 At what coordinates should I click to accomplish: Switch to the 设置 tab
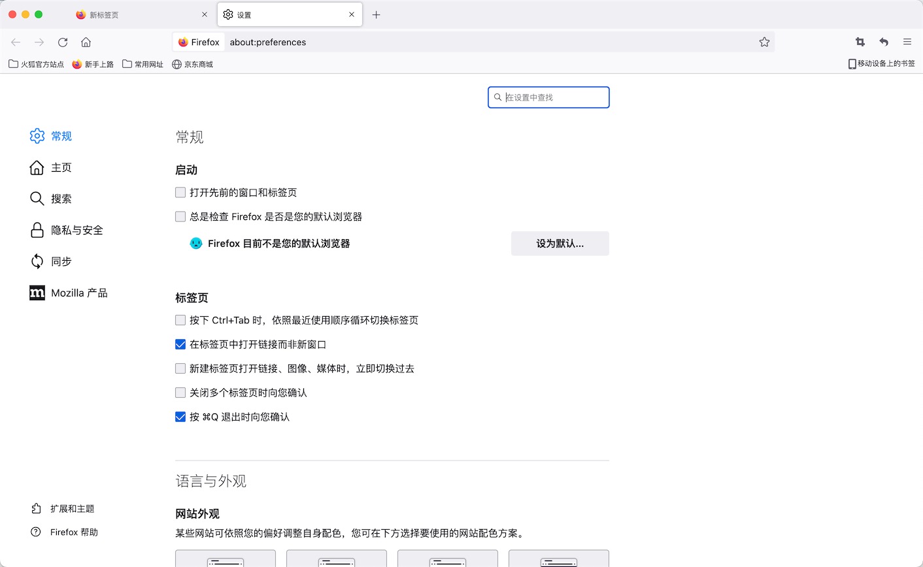pos(290,14)
